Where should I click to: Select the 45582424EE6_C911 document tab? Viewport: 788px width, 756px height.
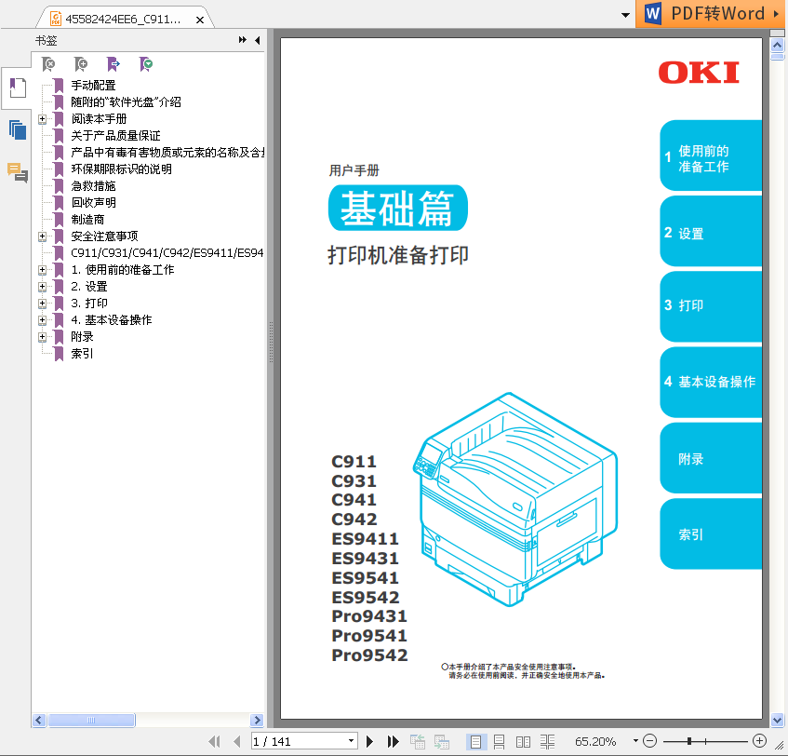pyautogui.click(x=123, y=20)
